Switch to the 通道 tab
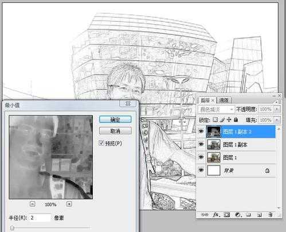Image resolution: width=286 pixels, height=232 pixels. [x=224, y=100]
